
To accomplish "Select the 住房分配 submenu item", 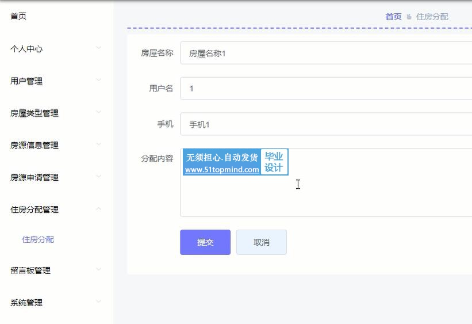I will 38,239.
